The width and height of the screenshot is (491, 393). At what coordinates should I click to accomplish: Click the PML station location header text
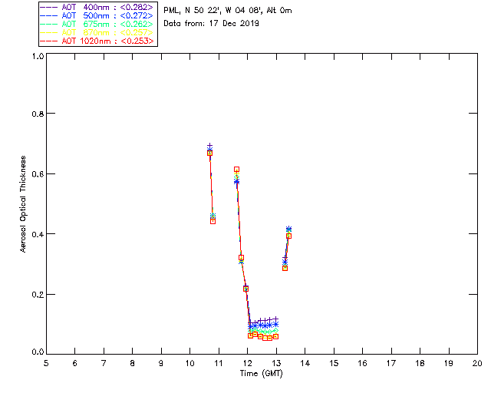(x=228, y=10)
